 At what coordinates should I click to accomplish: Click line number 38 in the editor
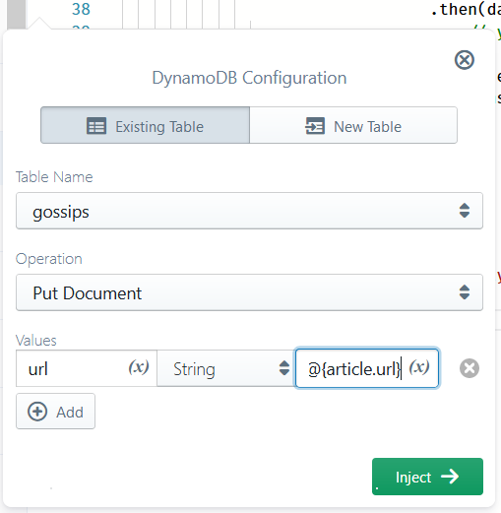click(81, 9)
